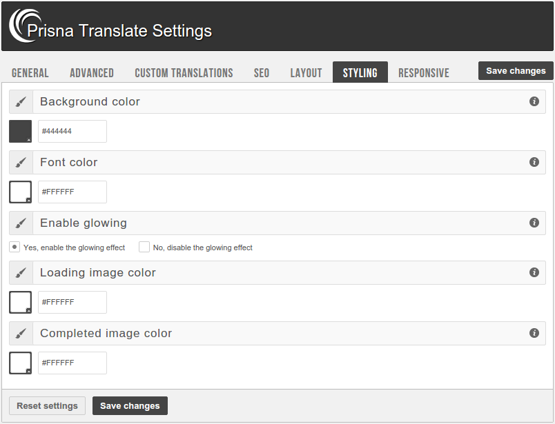Click the 'Prisna Translate Settings' title text
The height and width of the screenshot is (424, 555).
click(119, 31)
